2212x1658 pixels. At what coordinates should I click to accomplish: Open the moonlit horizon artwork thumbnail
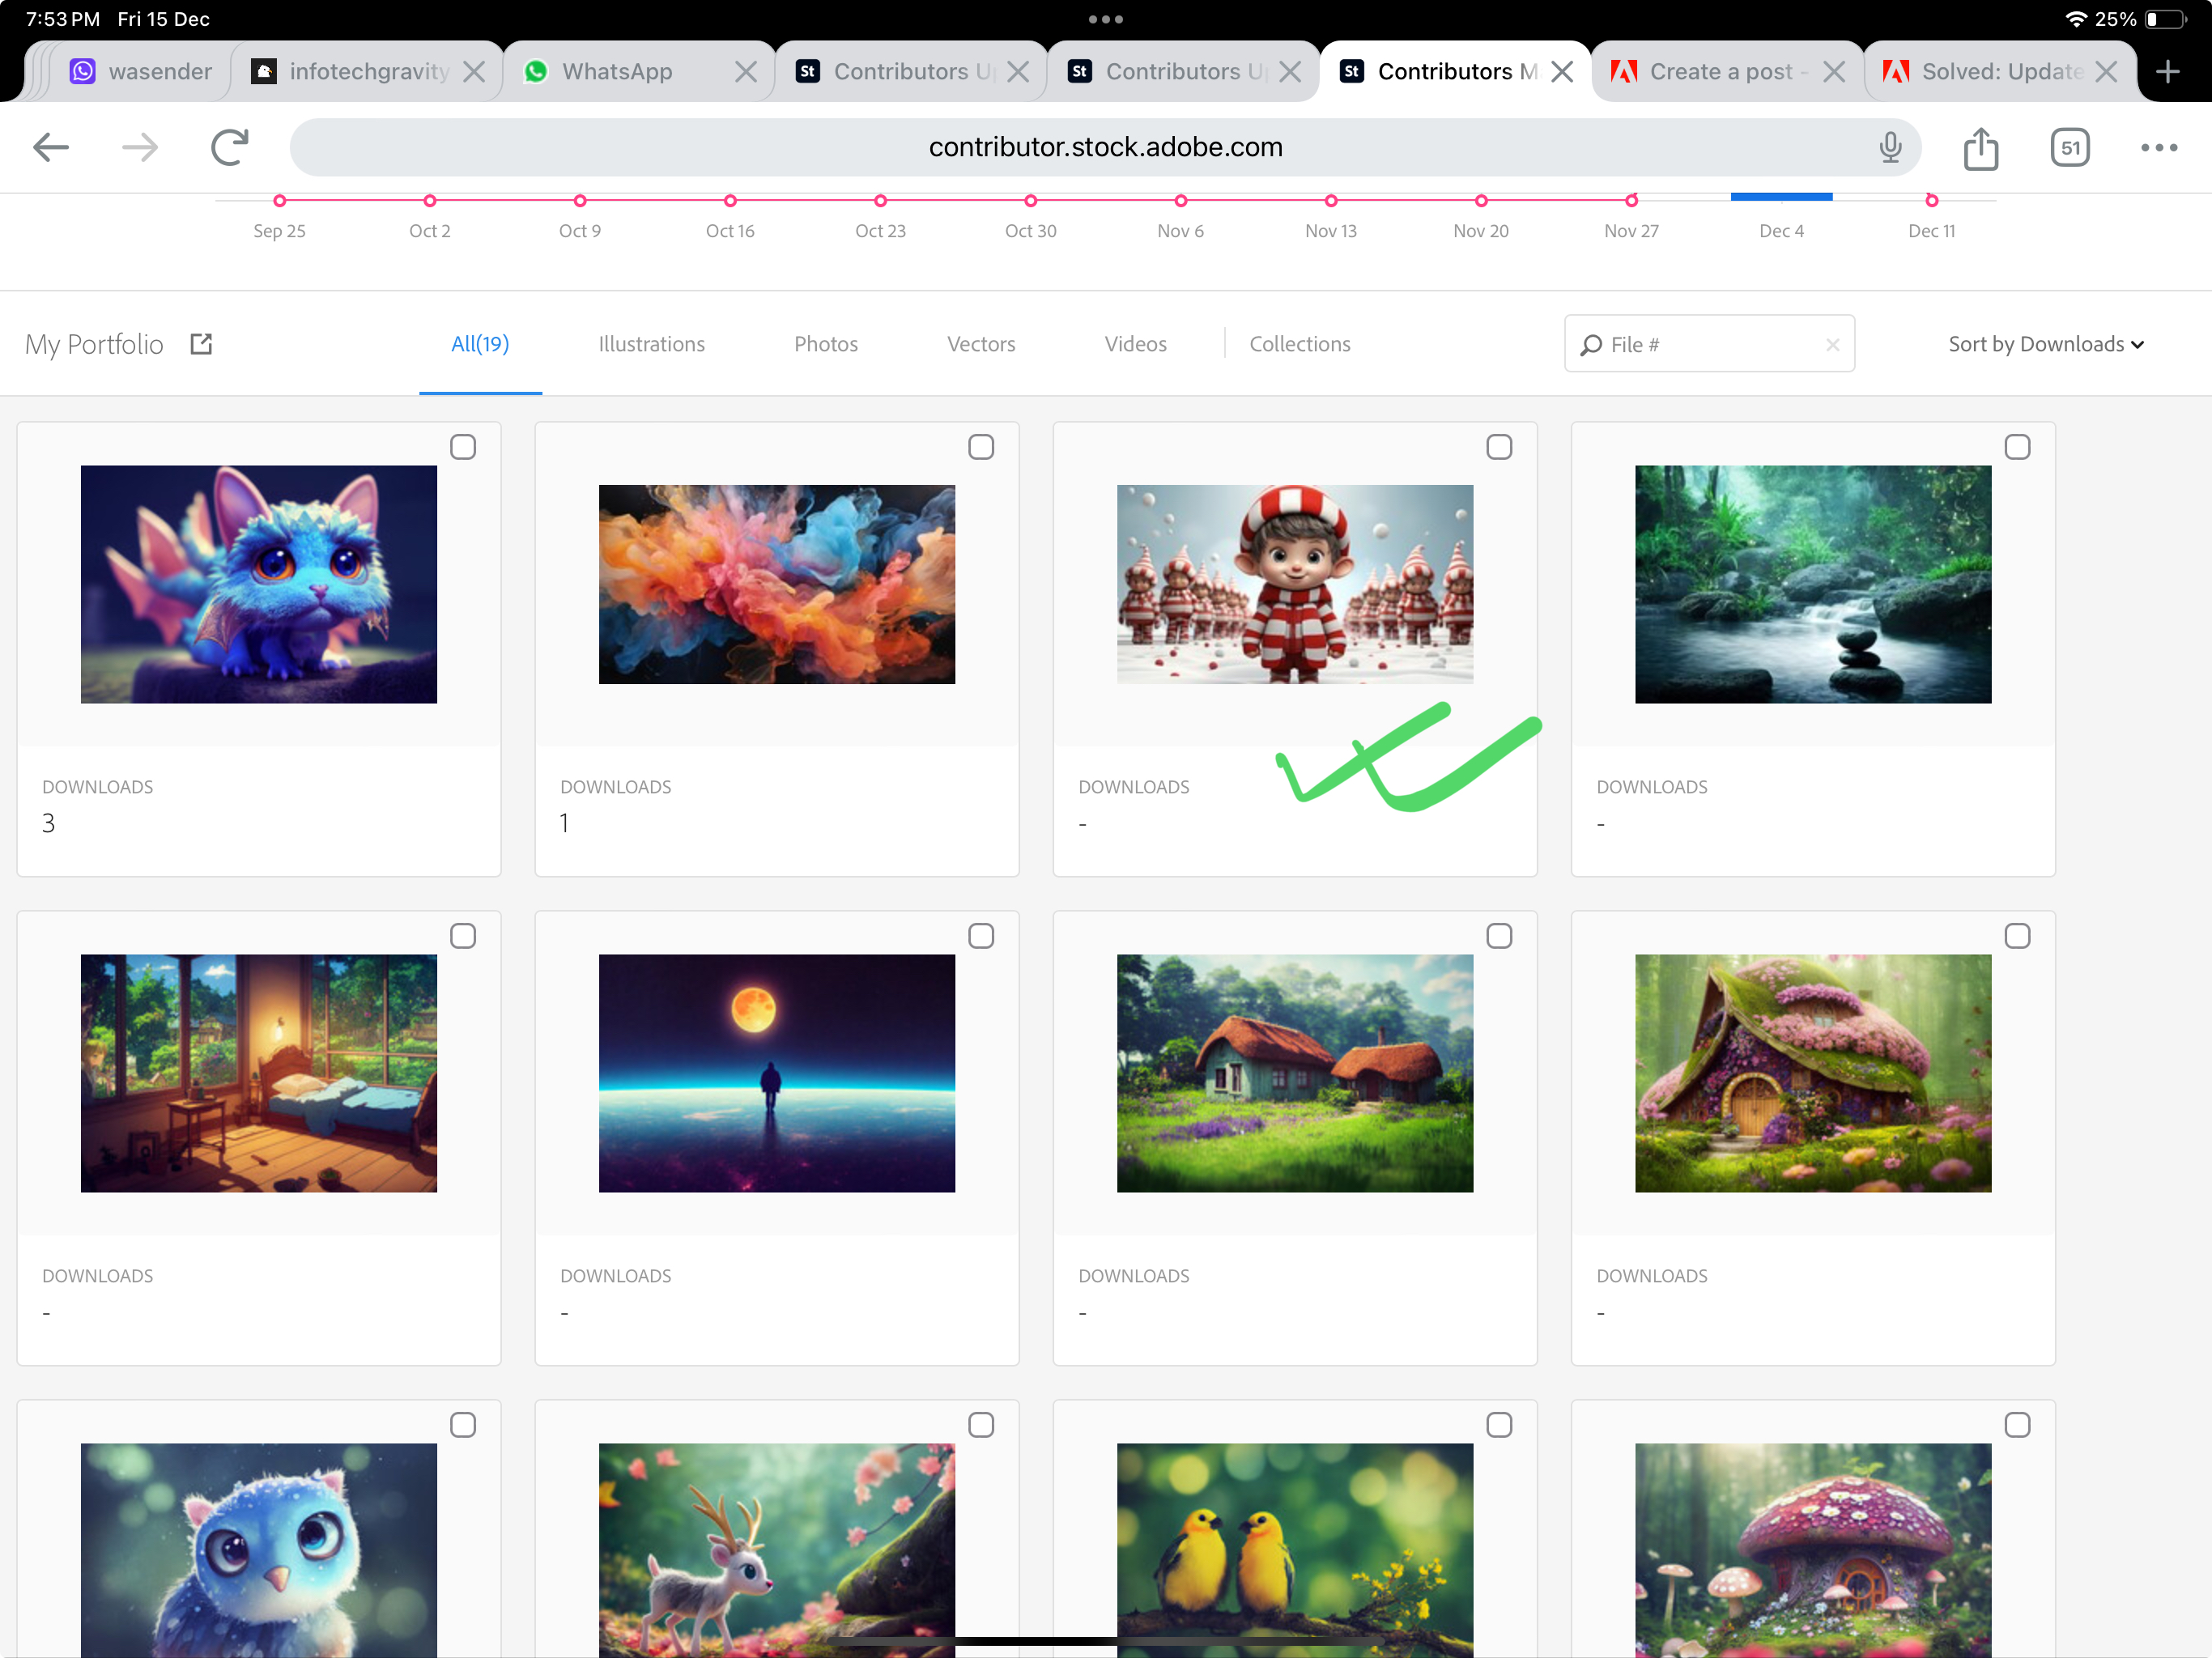click(777, 1073)
